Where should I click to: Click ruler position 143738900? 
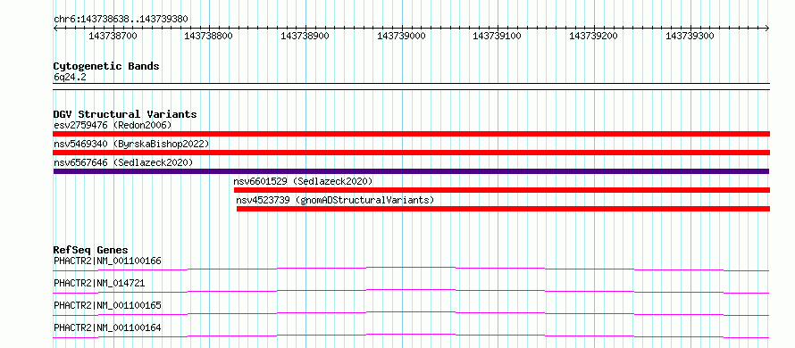pos(305,36)
